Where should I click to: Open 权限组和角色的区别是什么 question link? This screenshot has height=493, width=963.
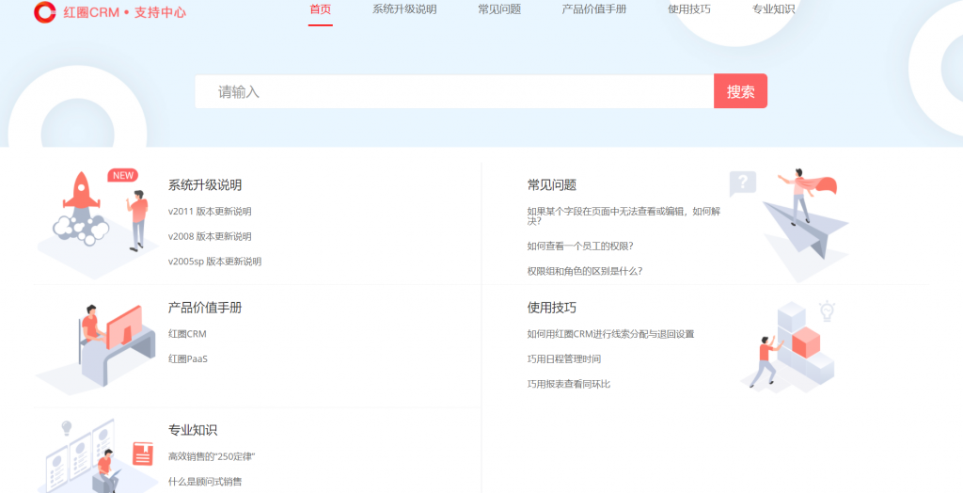[x=585, y=271]
